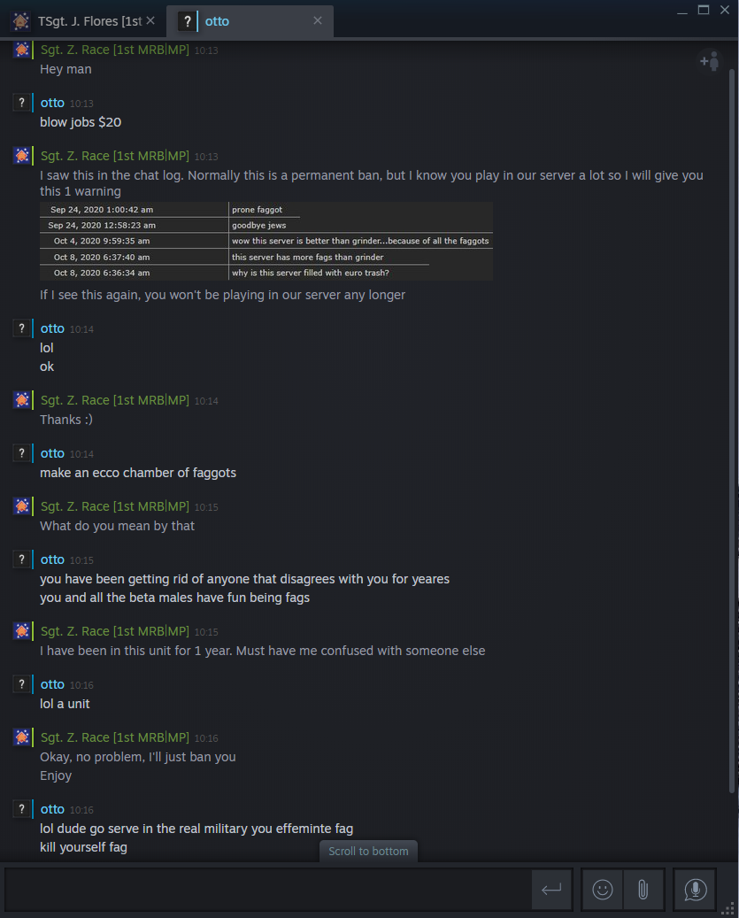Click otto avatar beside last message
Image resolution: width=739 pixels, height=918 pixels.
(21, 809)
